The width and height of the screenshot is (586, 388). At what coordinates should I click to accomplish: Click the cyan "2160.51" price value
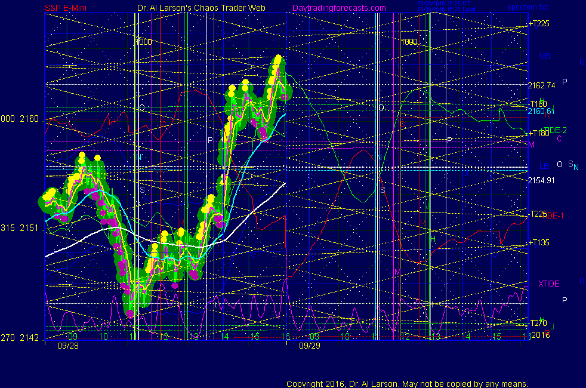pos(541,112)
